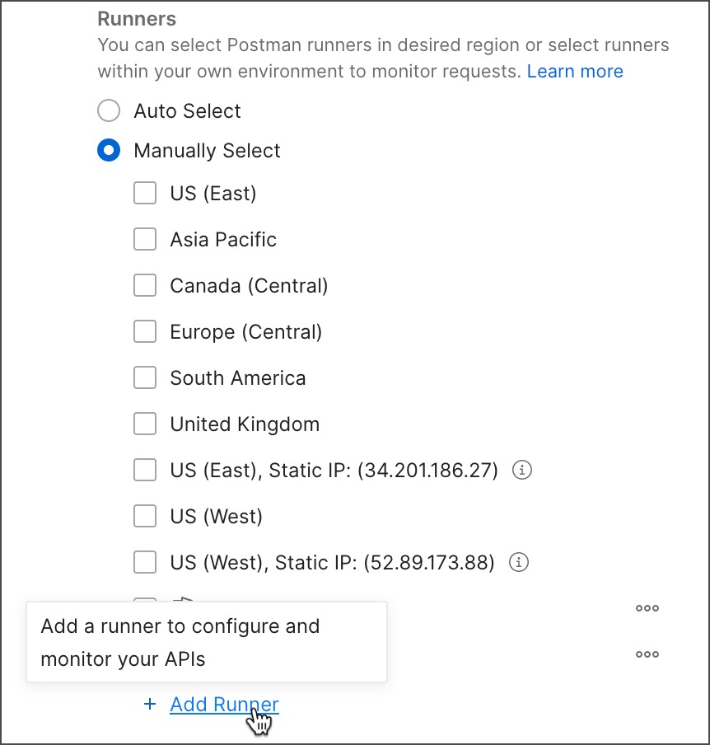The width and height of the screenshot is (710, 745).
Task: Enable the Asia Pacific runner checkbox
Action: pyautogui.click(x=144, y=239)
